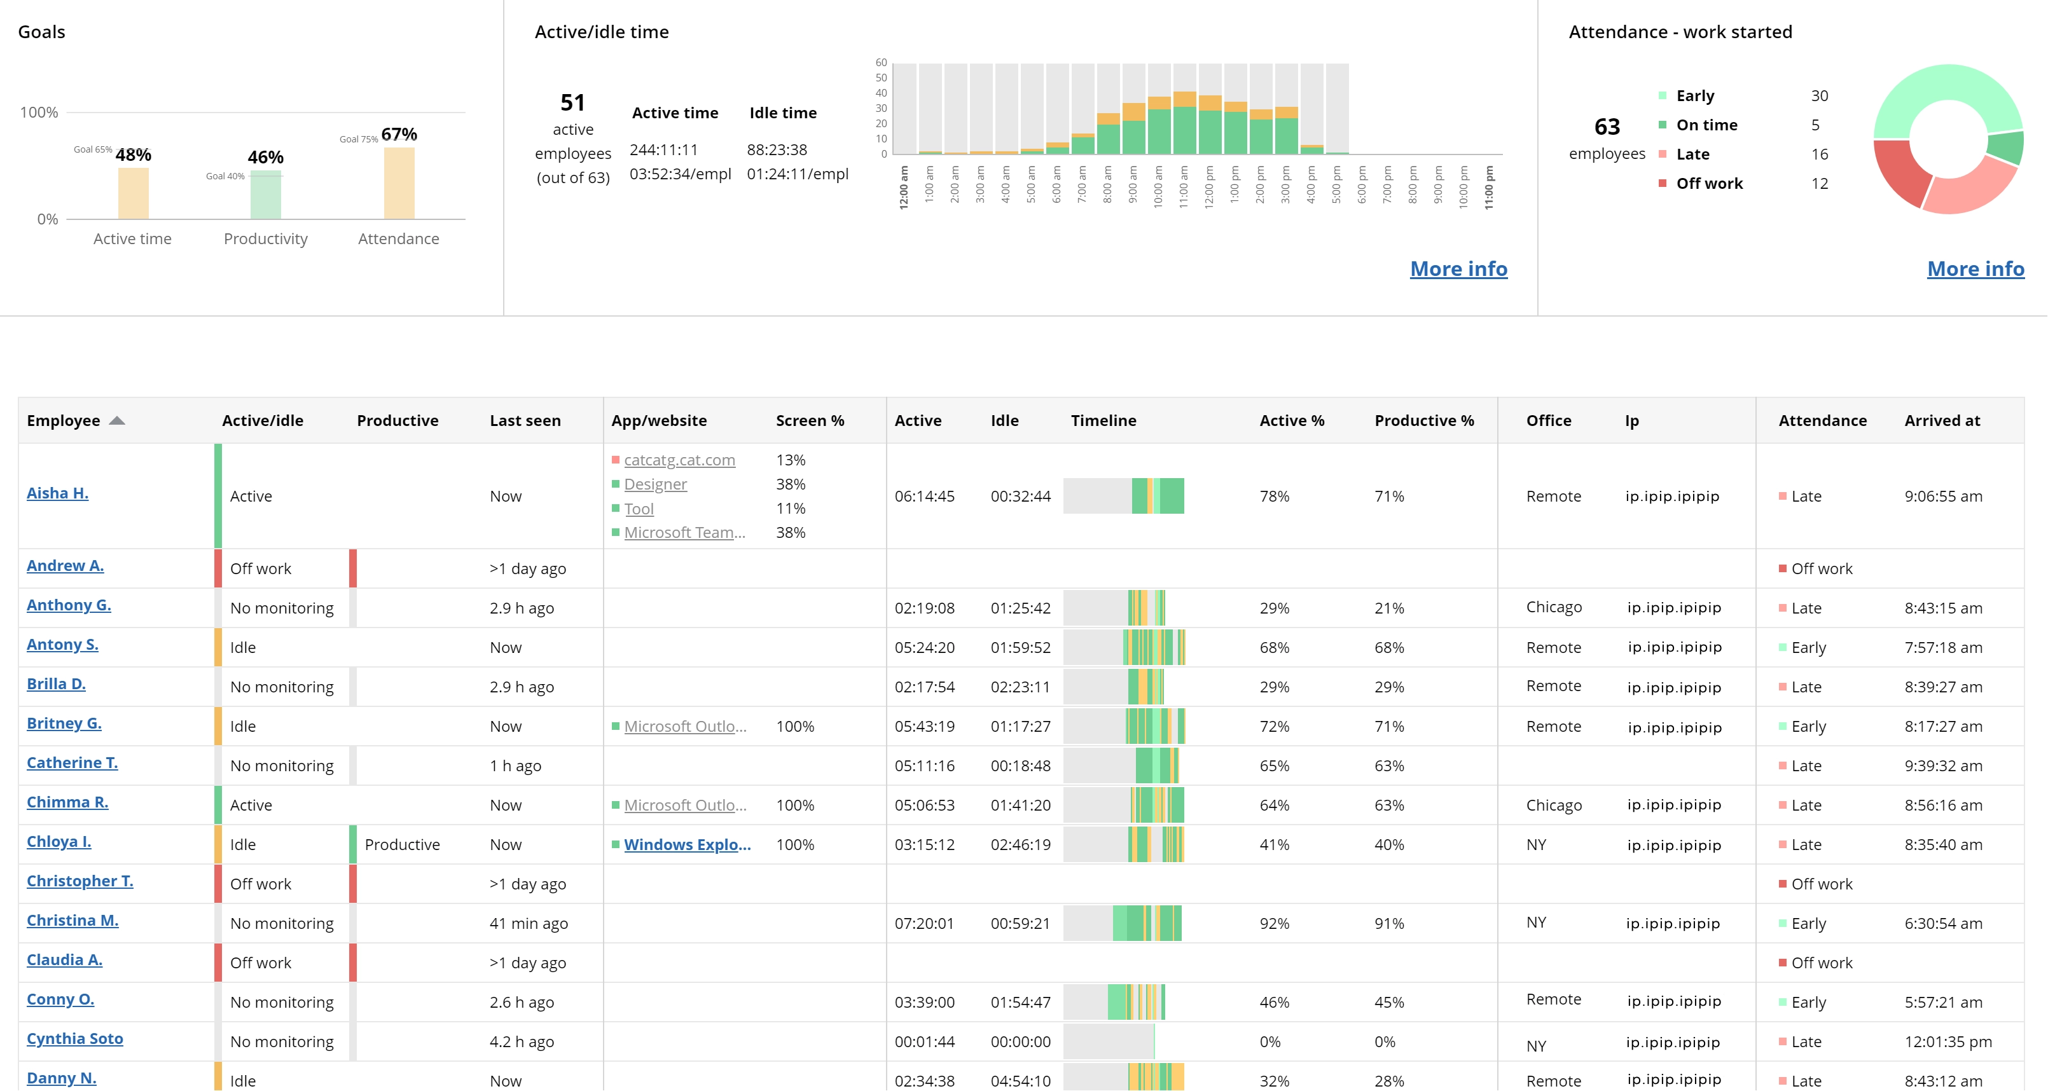The image size is (2048, 1091).
Task: Sort table by Productive % header
Action: click(x=1423, y=420)
